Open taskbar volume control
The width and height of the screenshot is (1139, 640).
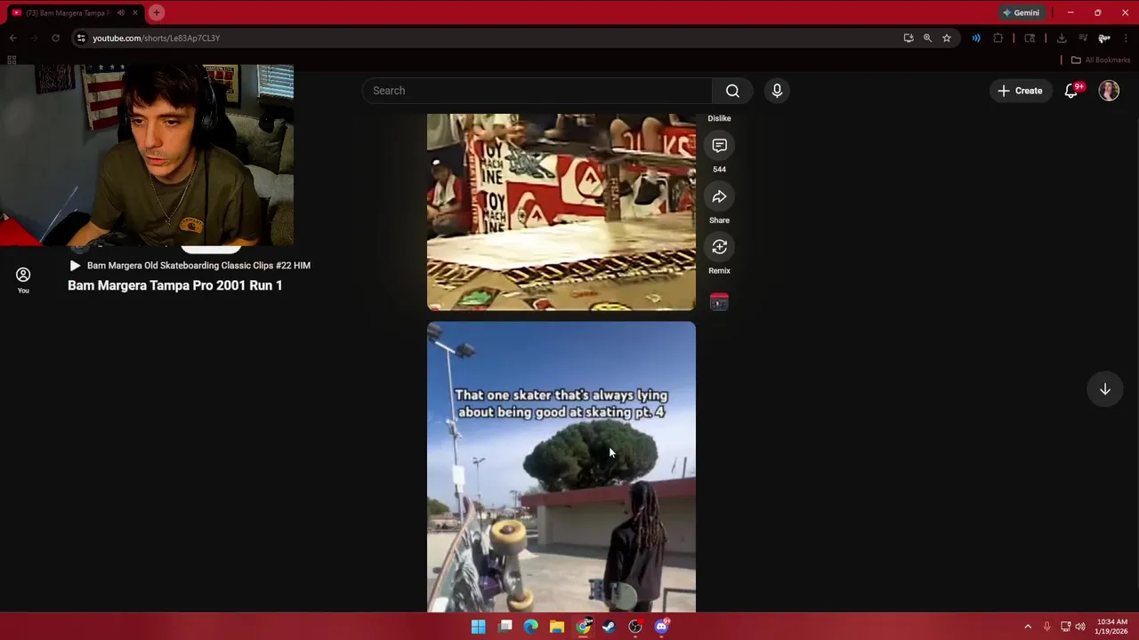[x=1080, y=627]
